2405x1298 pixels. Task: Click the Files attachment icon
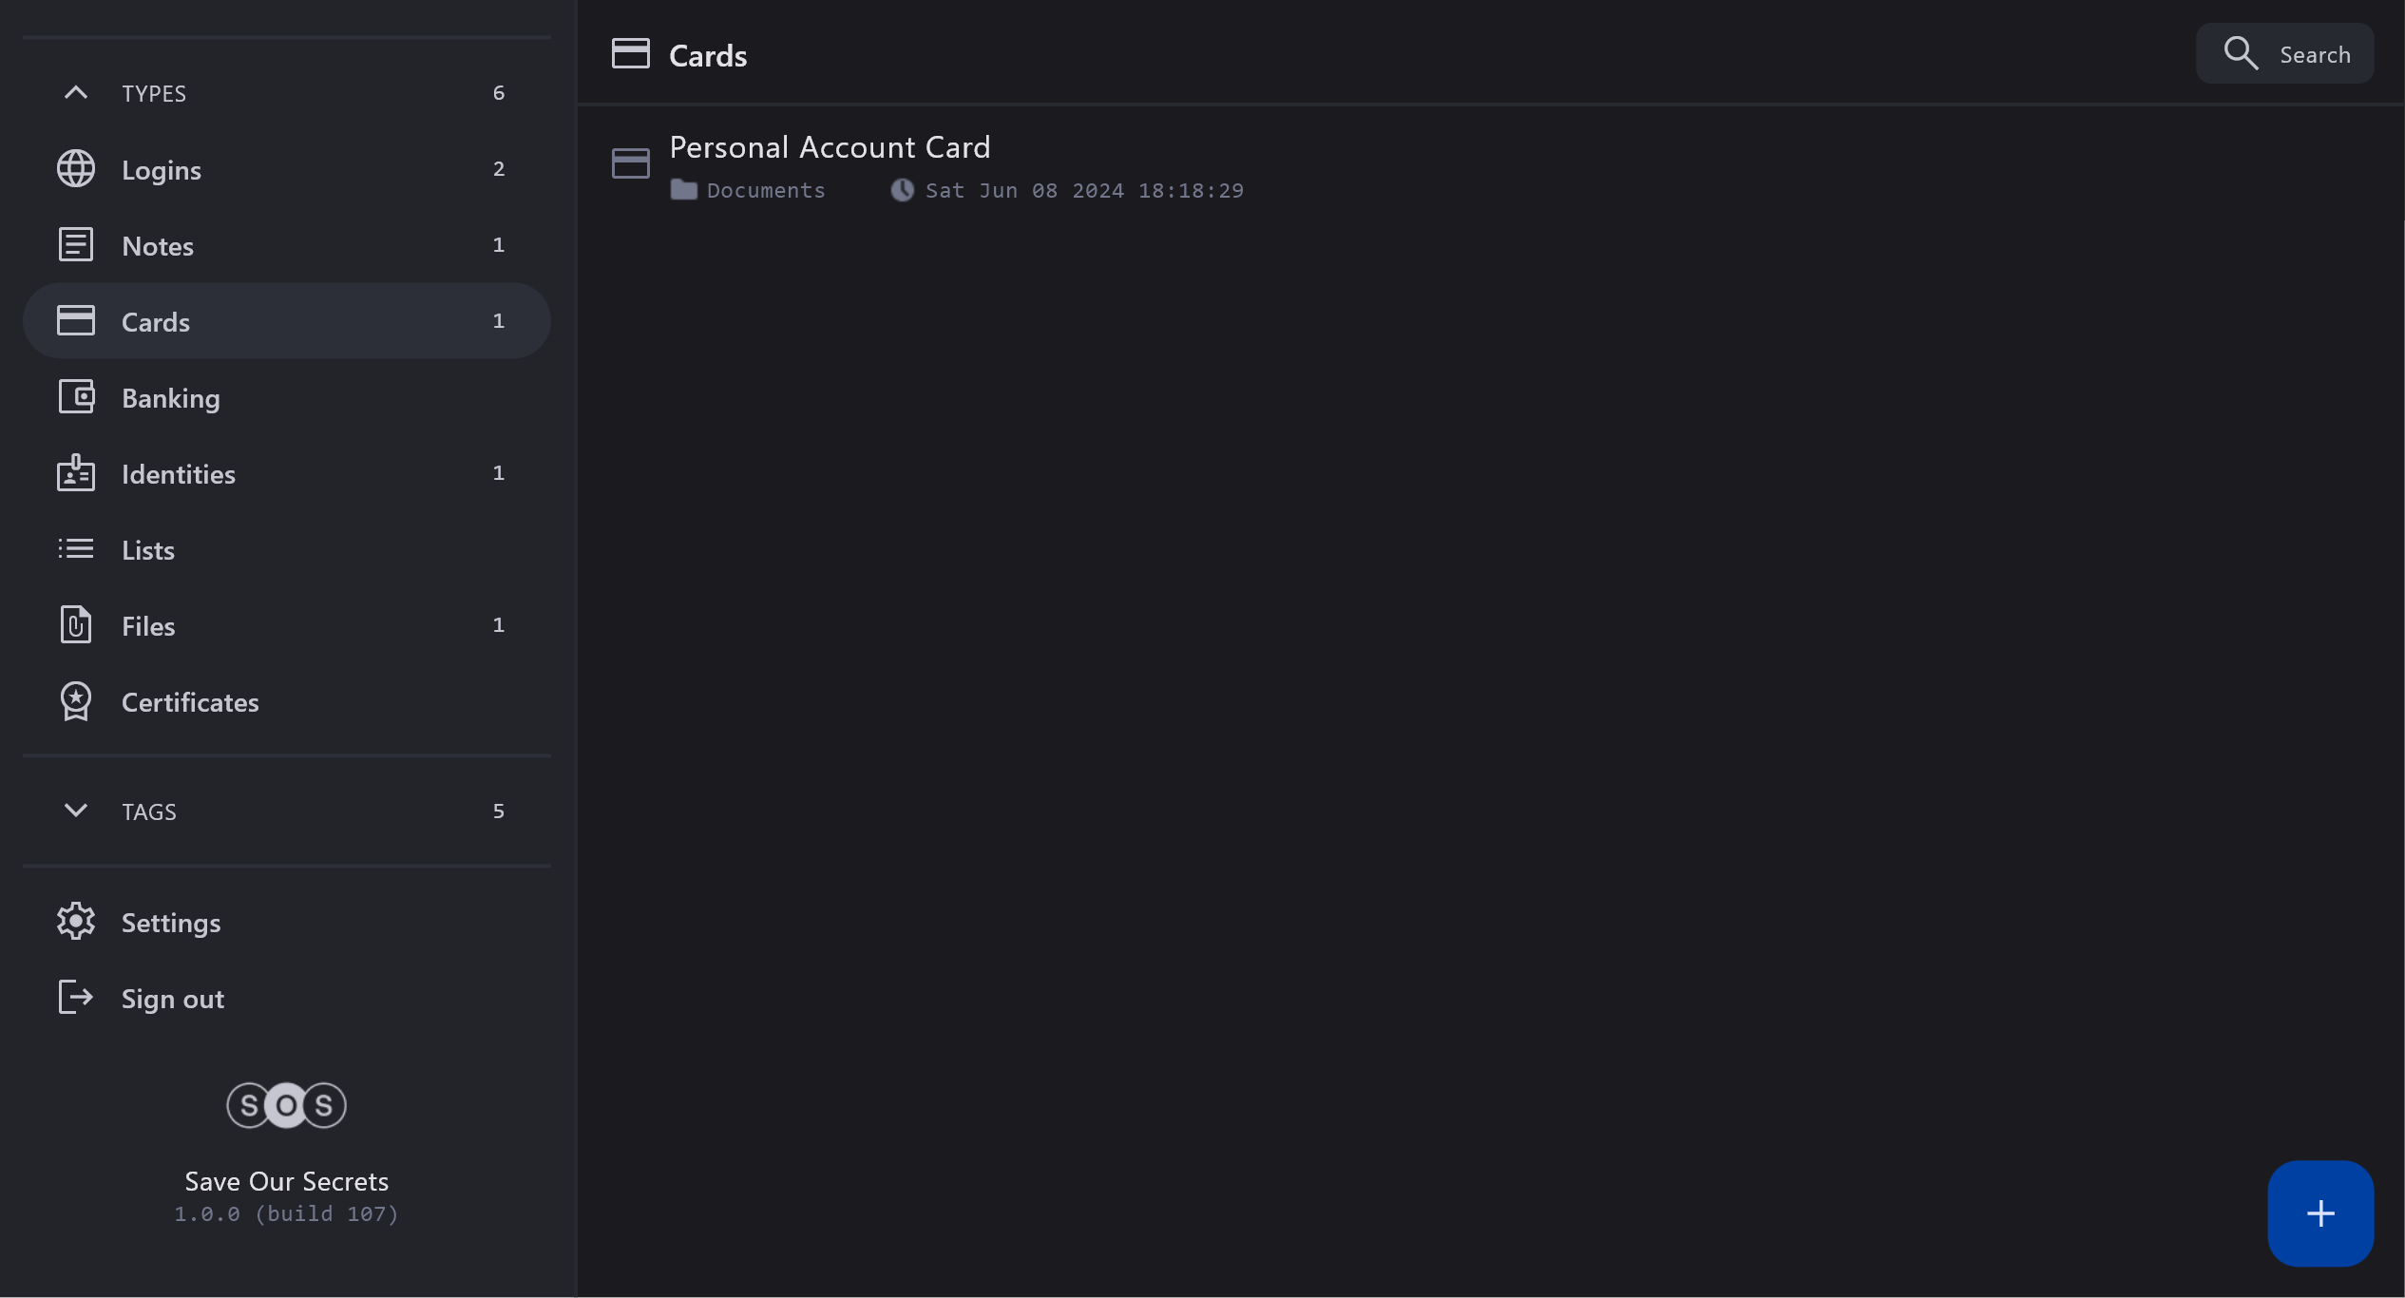pyautogui.click(x=76, y=625)
